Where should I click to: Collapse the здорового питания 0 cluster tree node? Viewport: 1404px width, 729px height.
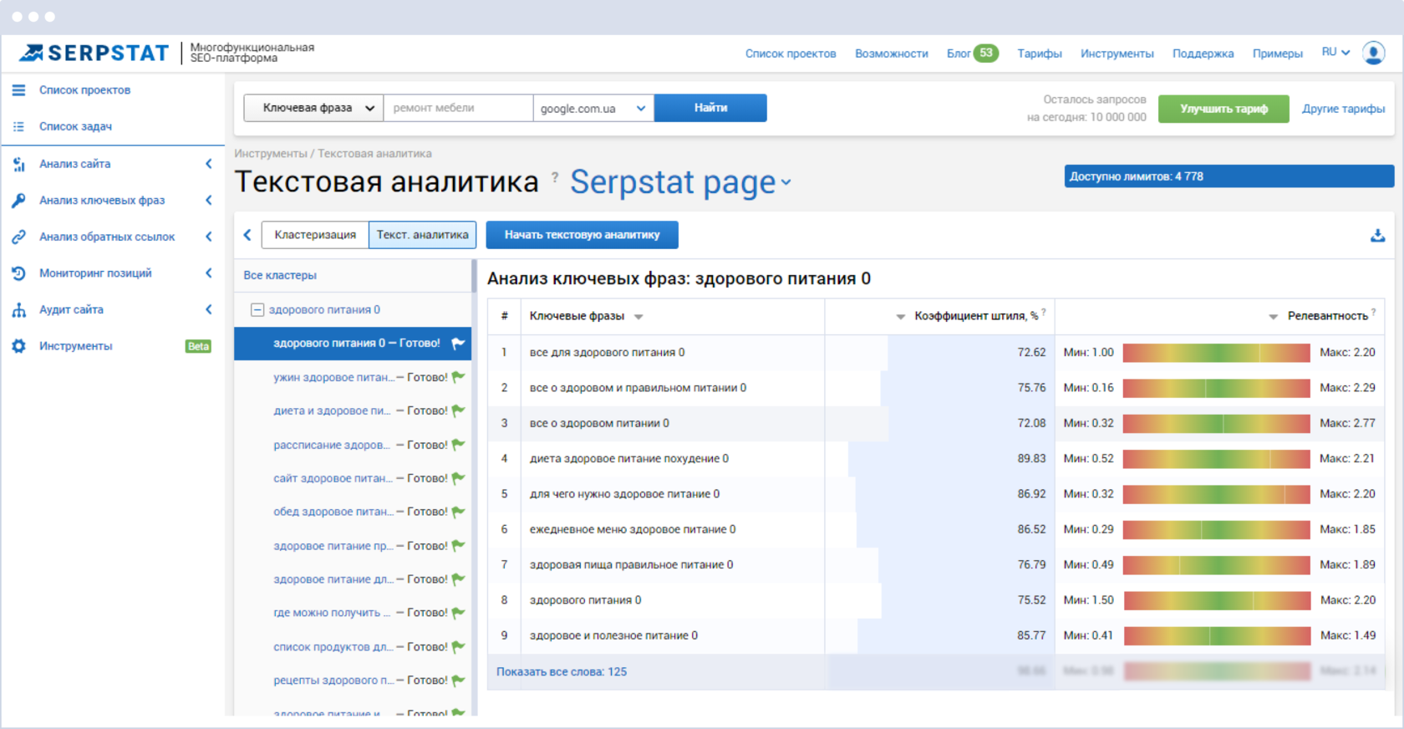(257, 310)
